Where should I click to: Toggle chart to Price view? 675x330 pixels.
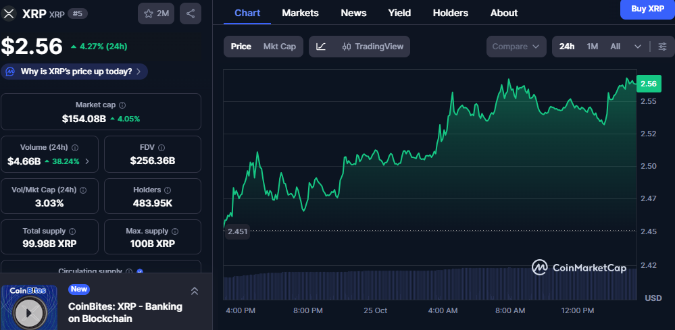pos(241,47)
